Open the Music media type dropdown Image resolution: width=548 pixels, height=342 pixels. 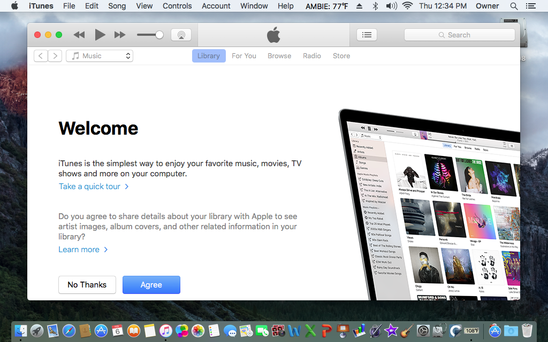pyautogui.click(x=100, y=56)
